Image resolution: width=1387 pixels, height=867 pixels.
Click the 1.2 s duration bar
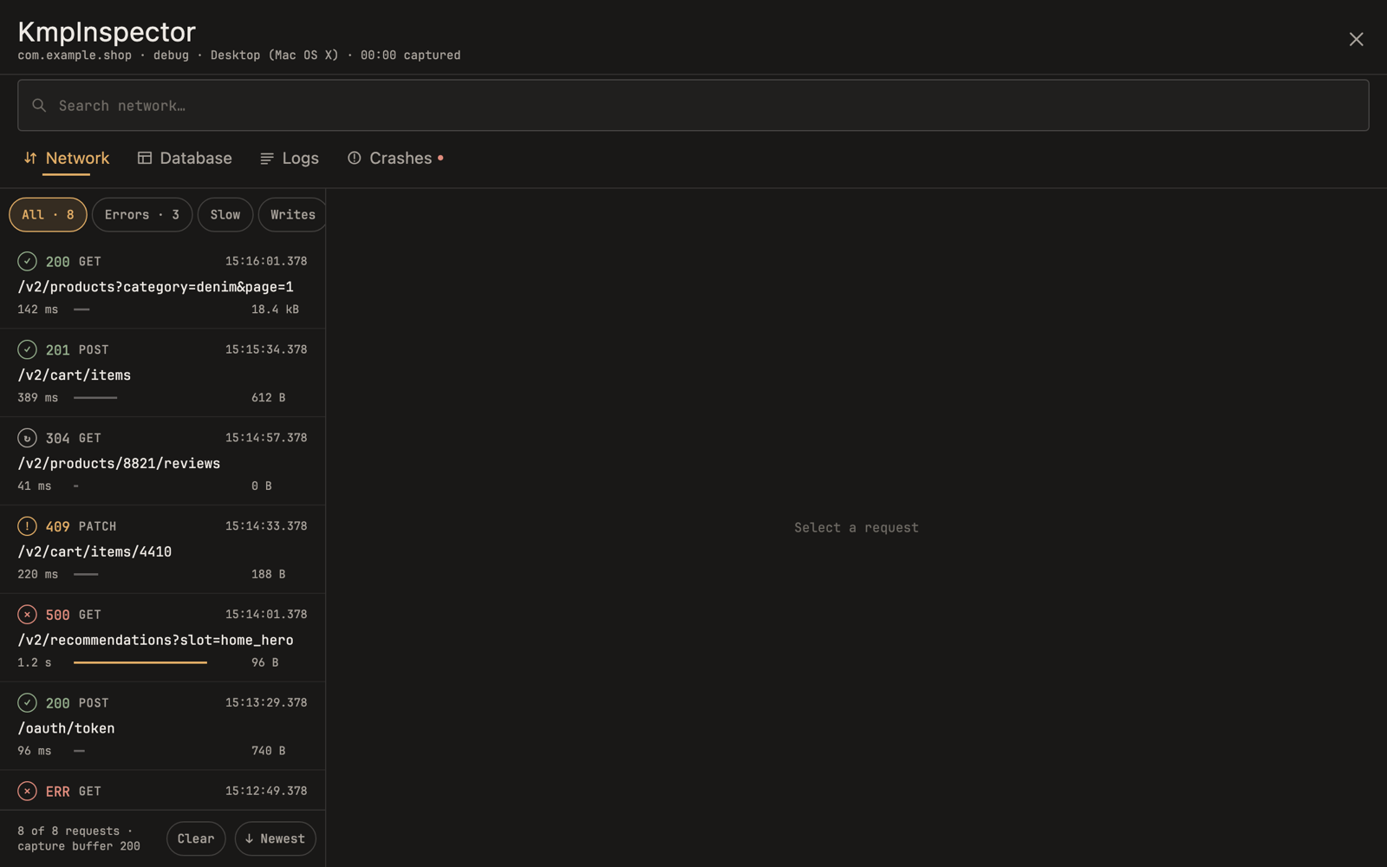click(x=140, y=662)
